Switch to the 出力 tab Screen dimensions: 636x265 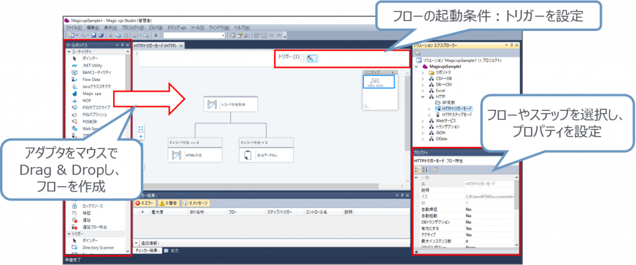tap(173, 250)
